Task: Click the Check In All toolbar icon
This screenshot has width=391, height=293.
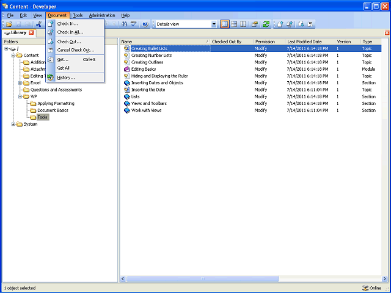Action: [x=290, y=24]
